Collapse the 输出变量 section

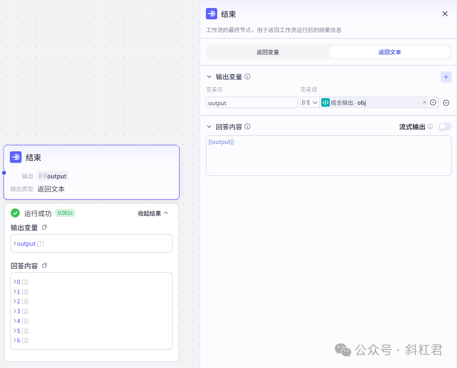209,77
